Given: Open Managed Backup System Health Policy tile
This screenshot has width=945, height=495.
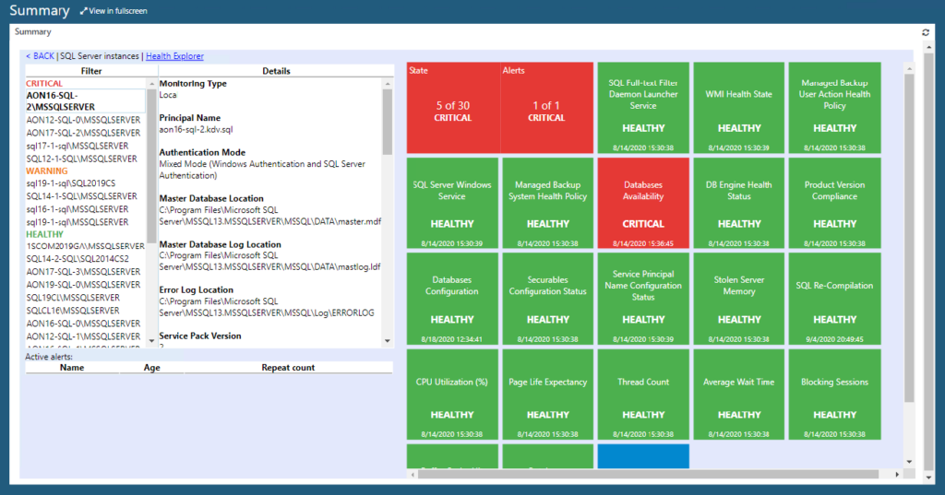Looking at the screenshot, I should coord(548,203).
